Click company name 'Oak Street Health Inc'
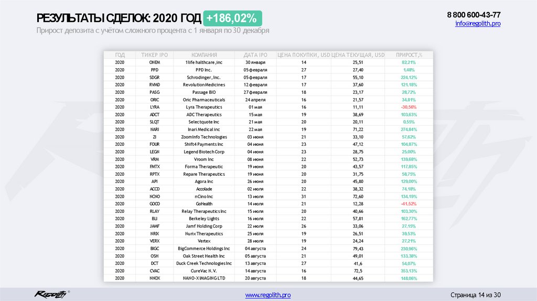 204,256
